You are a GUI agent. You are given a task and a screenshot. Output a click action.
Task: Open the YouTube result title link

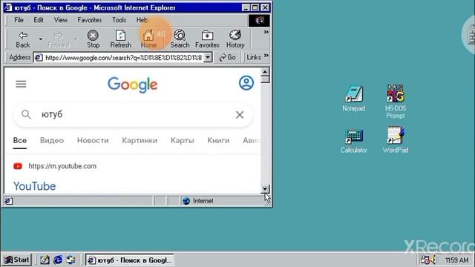[35, 186]
